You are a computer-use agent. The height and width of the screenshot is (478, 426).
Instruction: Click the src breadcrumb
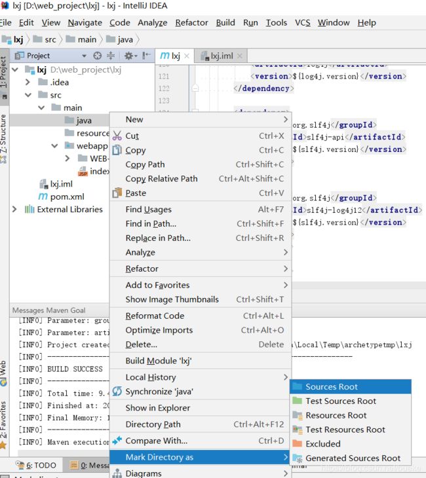tap(45, 40)
